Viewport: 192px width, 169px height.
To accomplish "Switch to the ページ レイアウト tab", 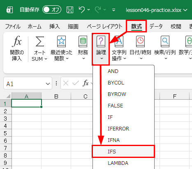I will coord(104,26).
